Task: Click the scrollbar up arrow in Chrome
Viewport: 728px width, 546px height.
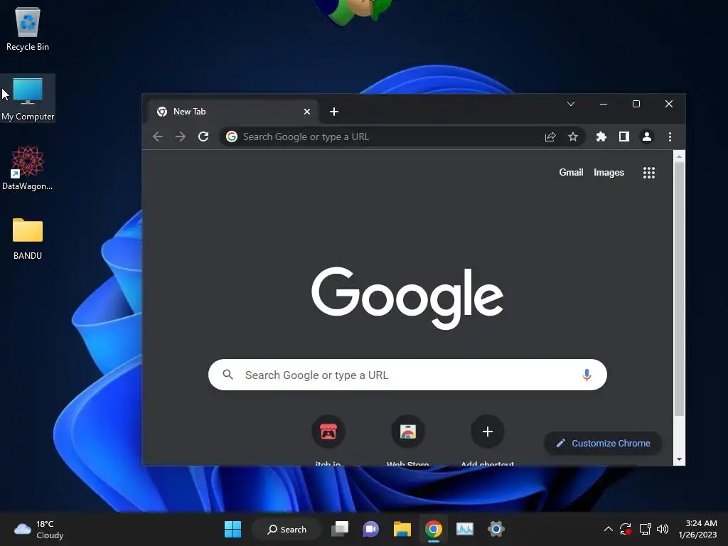Action: (679, 156)
